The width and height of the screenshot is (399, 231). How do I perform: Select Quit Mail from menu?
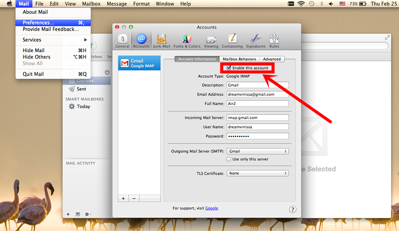pos(53,74)
